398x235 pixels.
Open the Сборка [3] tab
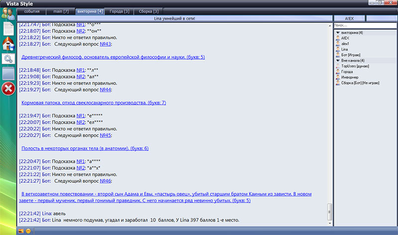(149, 11)
